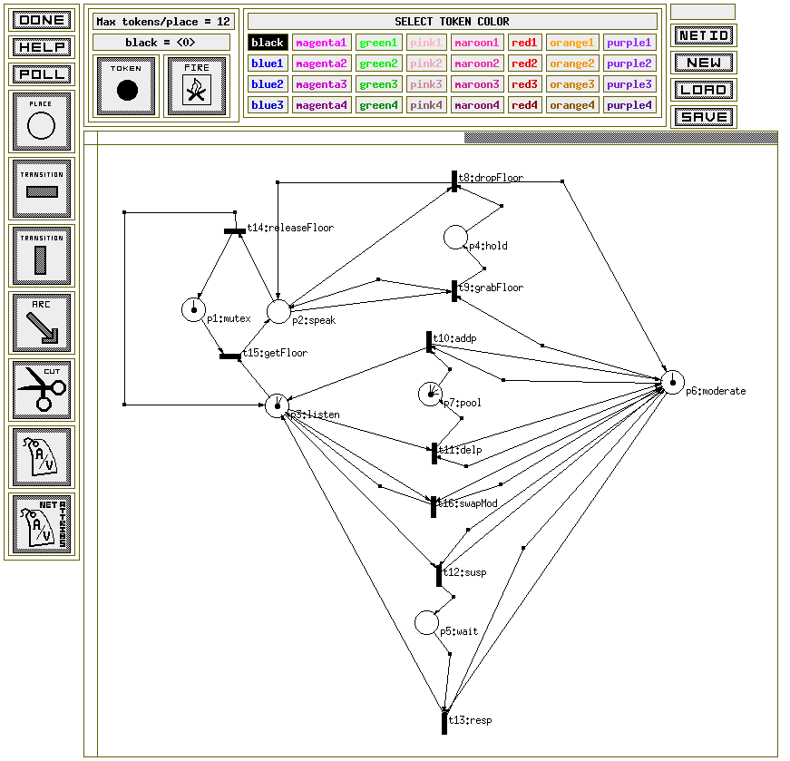Screen dimensions: 790x761
Task: Open the Net Attribs tool
Action: [x=41, y=523]
